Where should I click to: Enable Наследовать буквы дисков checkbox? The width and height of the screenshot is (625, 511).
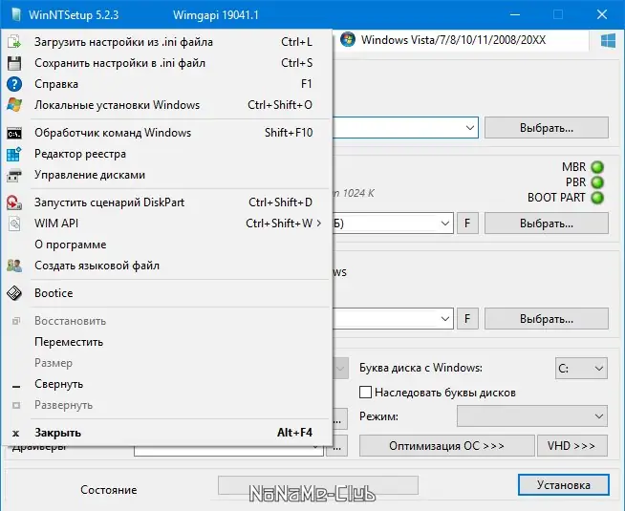click(365, 393)
